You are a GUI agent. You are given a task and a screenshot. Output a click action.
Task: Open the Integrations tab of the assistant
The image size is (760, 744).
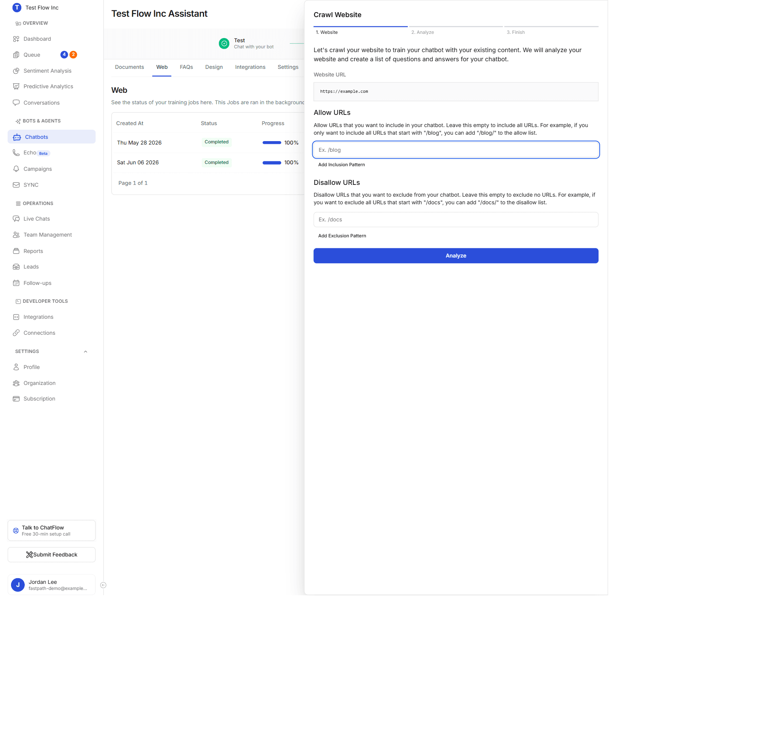point(250,67)
